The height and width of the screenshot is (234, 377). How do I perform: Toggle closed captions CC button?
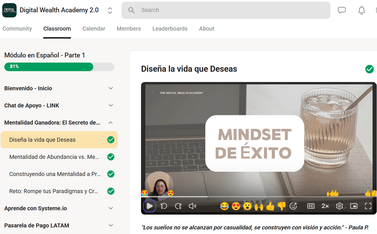click(311, 206)
